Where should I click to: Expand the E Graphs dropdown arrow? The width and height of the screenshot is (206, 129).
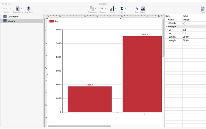(105, 9)
